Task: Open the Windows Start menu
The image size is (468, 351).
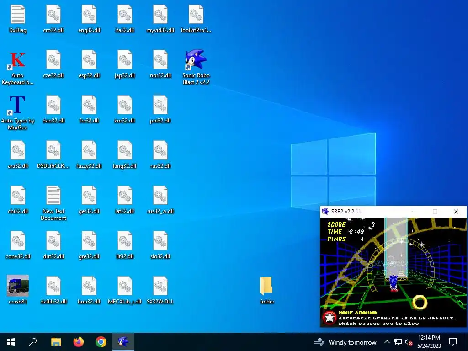Action: [11, 342]
